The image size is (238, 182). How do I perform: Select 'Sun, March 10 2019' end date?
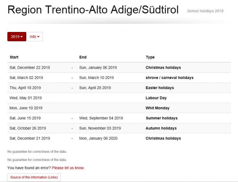click(96, 78)
